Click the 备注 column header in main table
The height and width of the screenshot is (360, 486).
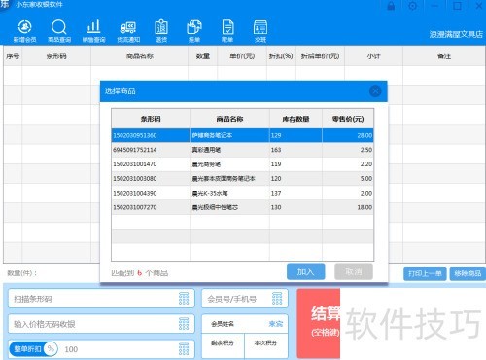(x=444, y=56)
